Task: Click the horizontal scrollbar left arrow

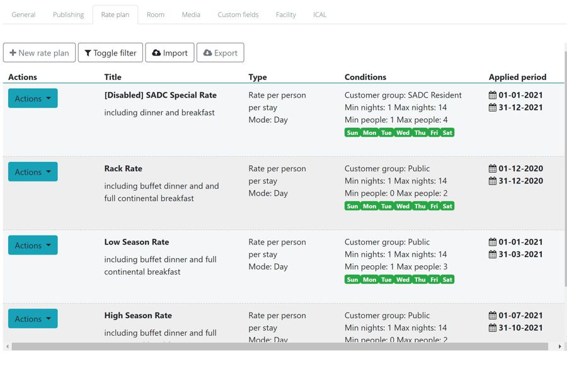Action: 8,346
